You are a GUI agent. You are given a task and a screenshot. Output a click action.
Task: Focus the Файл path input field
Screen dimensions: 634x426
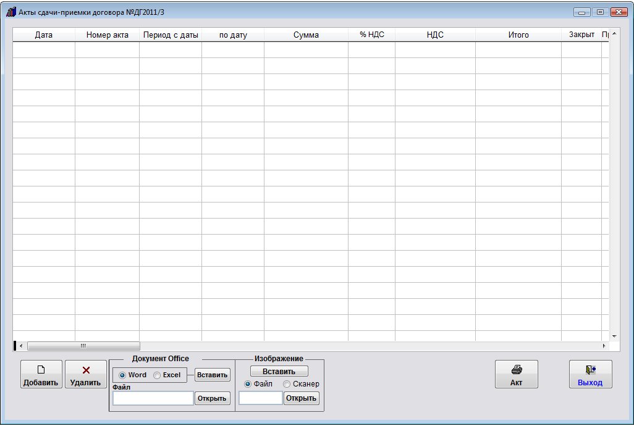[x=153, y=398]
